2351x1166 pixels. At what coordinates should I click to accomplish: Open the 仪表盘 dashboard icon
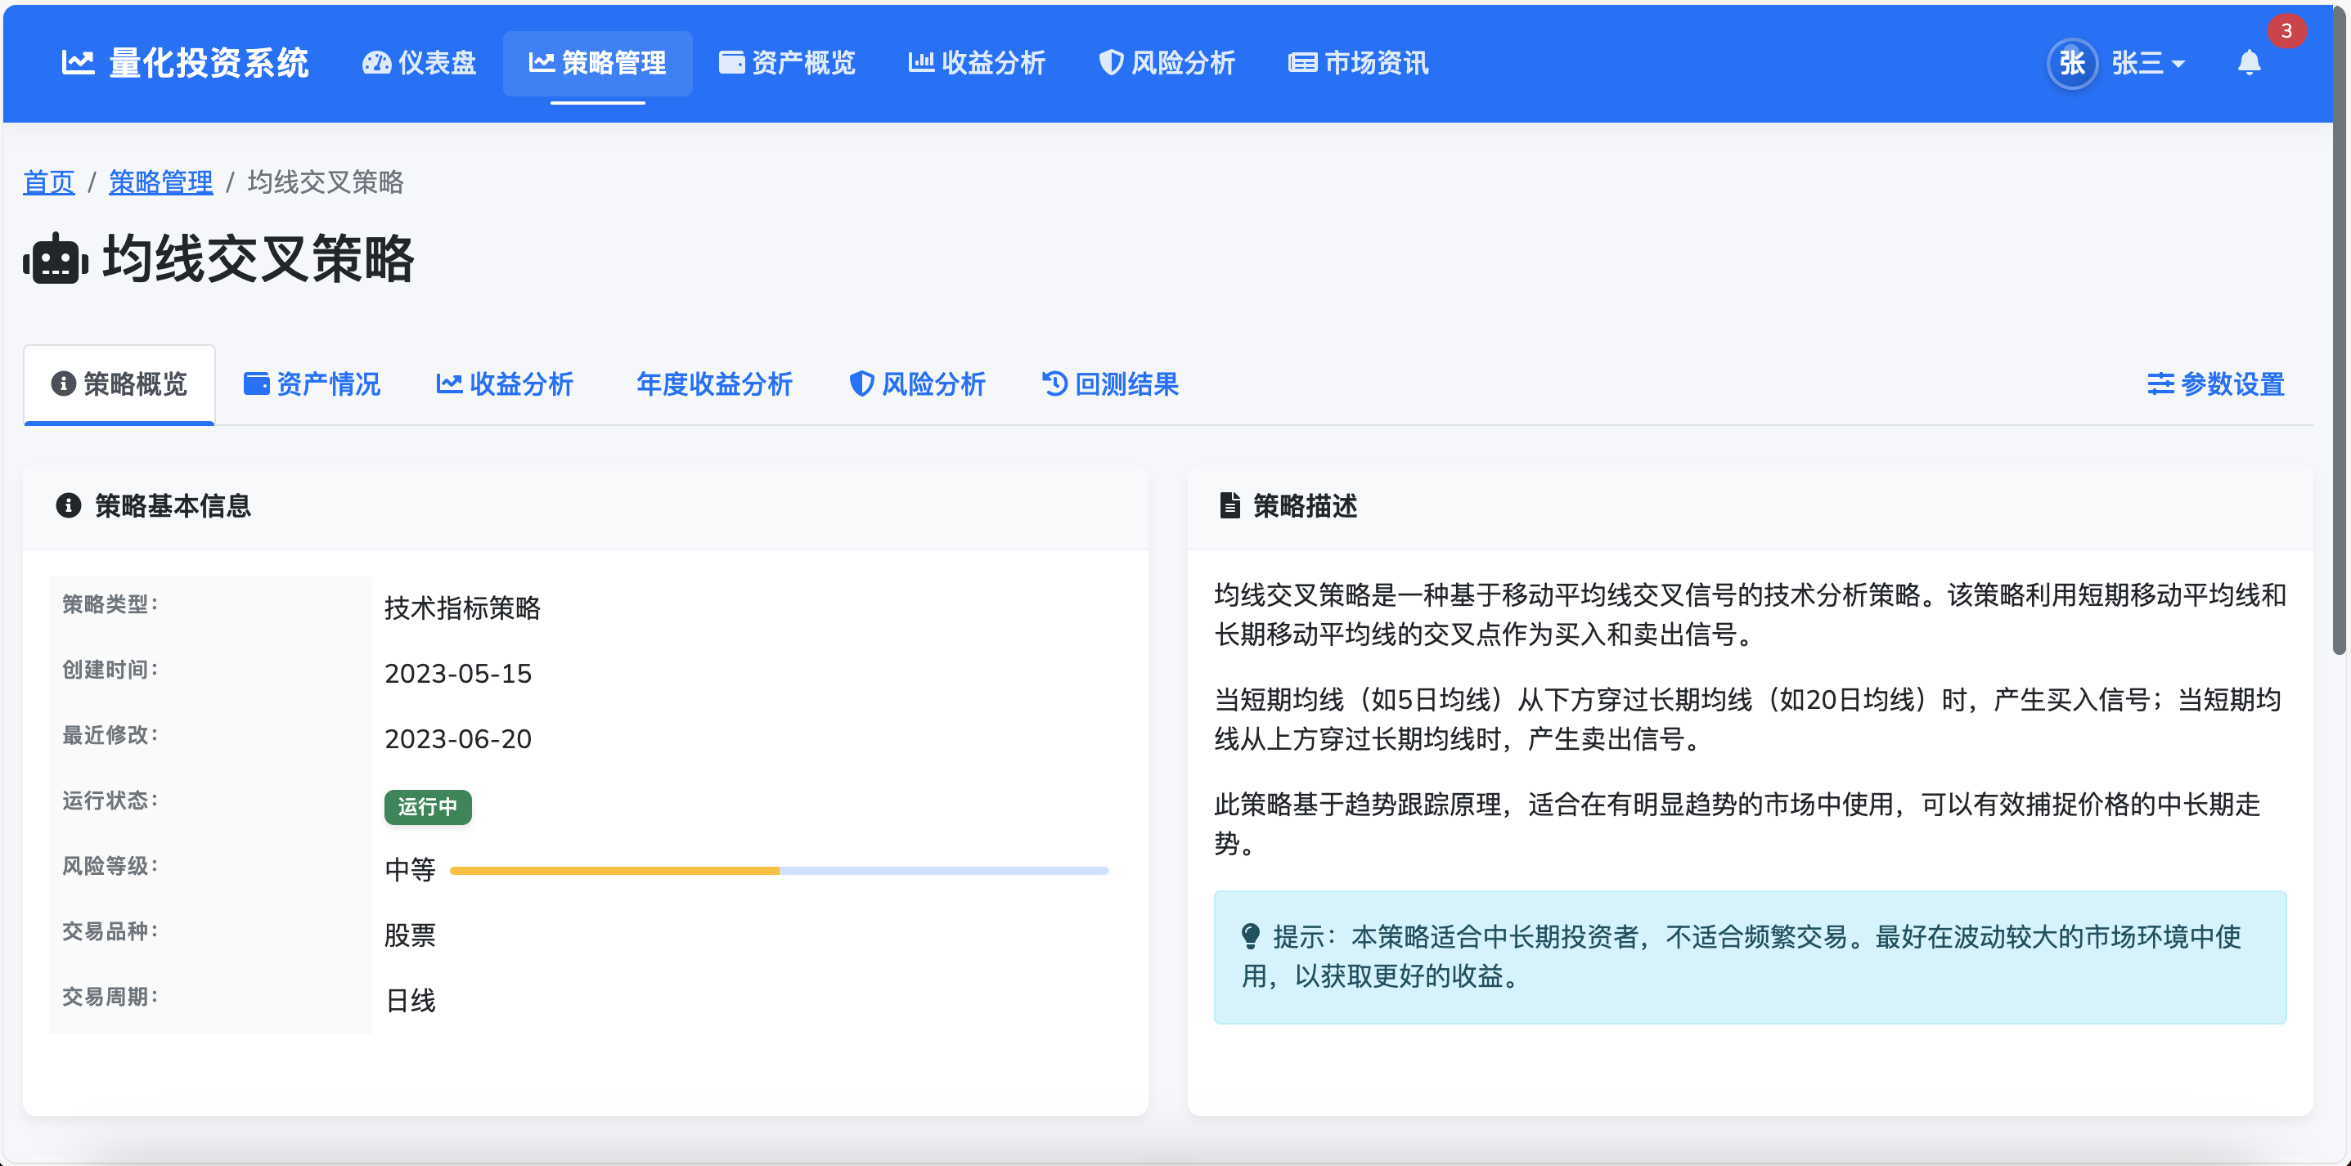(377, 62)
